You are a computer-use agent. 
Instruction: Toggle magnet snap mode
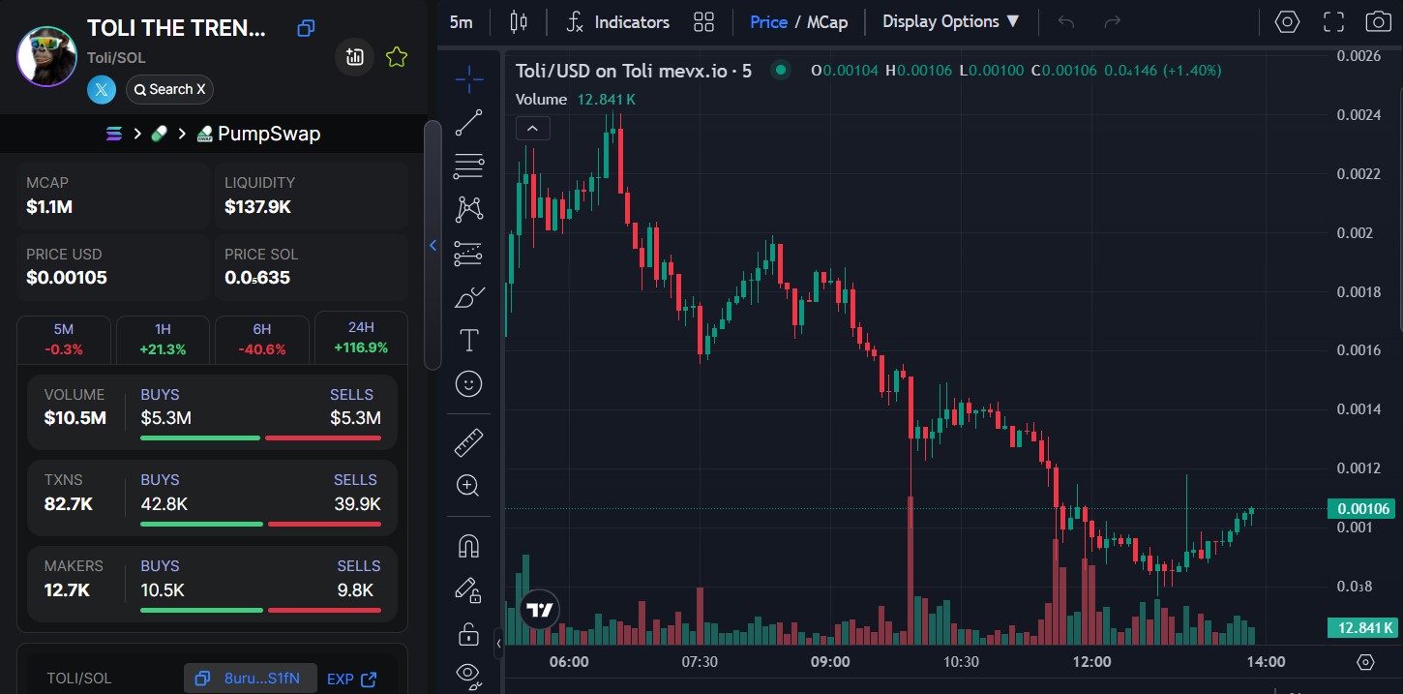coord(469,547)
